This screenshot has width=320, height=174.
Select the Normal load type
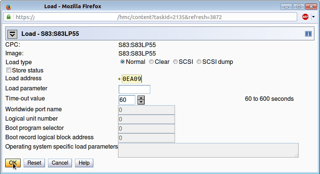(123, 62)
